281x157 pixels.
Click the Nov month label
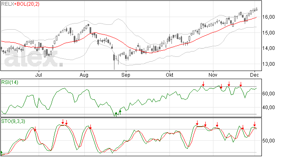click(x=213, y=75)
